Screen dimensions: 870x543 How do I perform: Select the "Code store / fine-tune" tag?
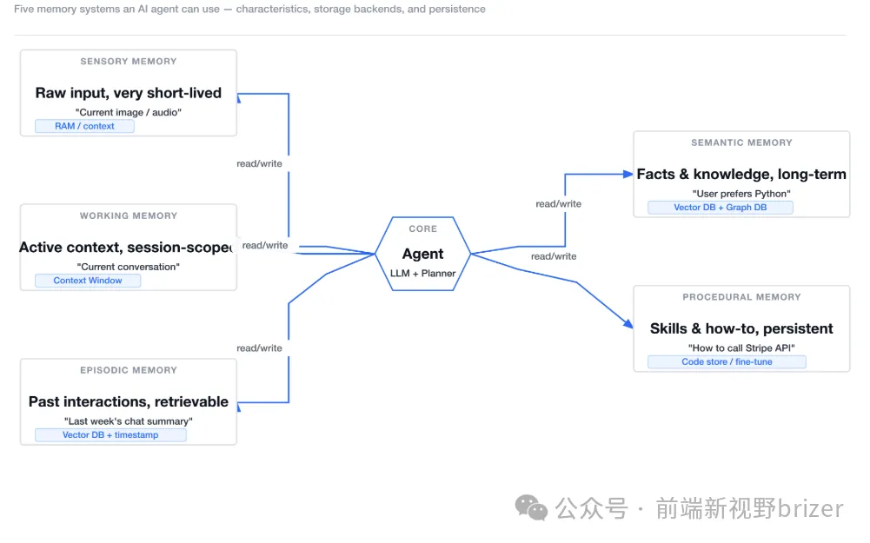tap(727, 361)
